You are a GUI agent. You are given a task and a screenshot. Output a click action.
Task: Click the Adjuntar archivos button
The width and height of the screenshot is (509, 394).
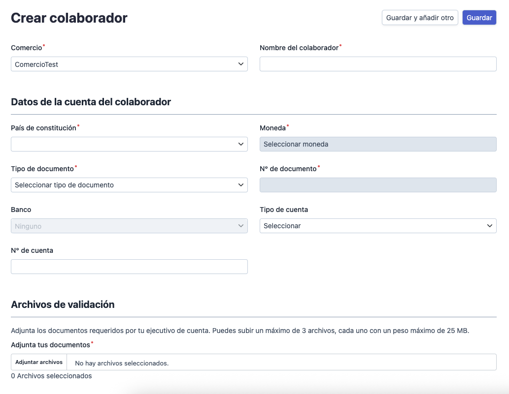pos(38,362)
